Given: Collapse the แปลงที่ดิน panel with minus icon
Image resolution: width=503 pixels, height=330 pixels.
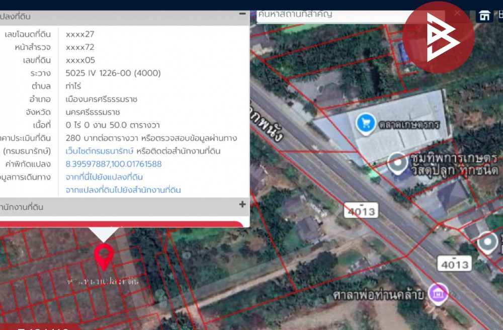Looking at the screenshot, I should pyautogui.click(x=242, y=15).
